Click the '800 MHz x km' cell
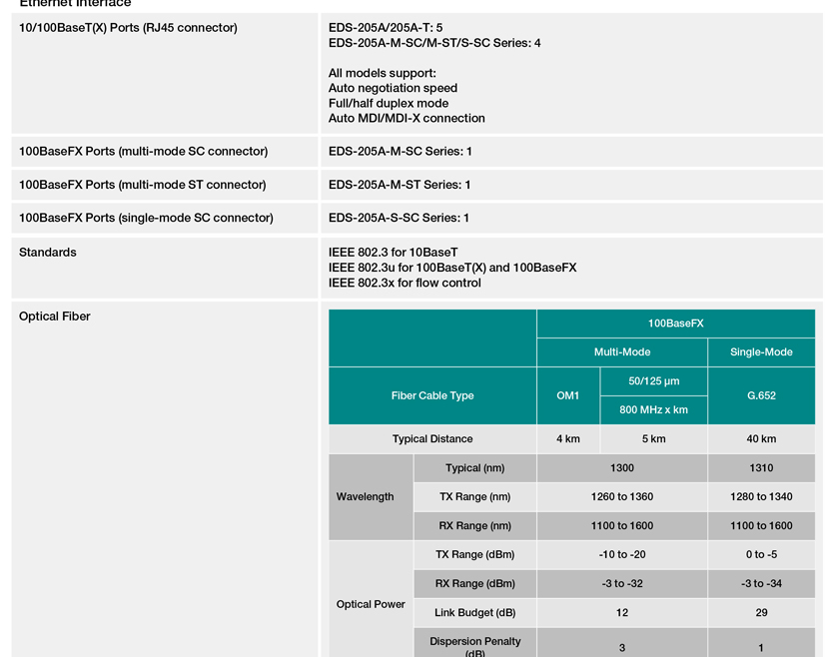 tap(654, 410)
